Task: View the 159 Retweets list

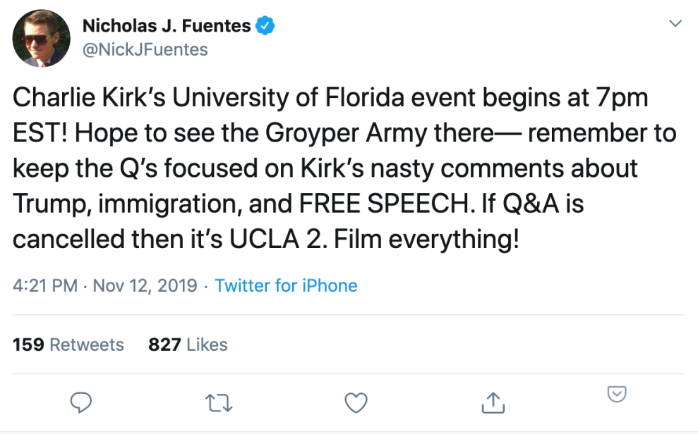Action: 68,345
